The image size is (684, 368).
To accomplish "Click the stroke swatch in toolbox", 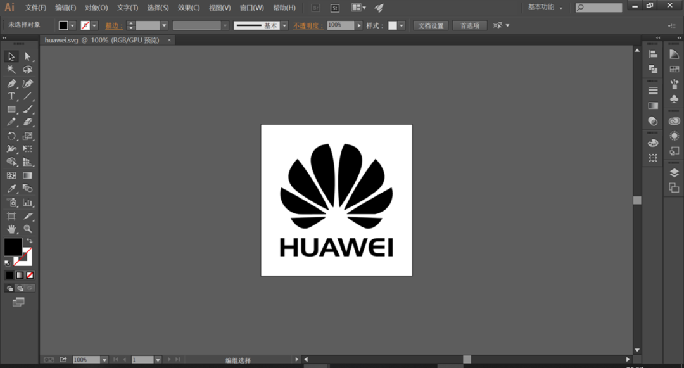I will coord(25,258).
